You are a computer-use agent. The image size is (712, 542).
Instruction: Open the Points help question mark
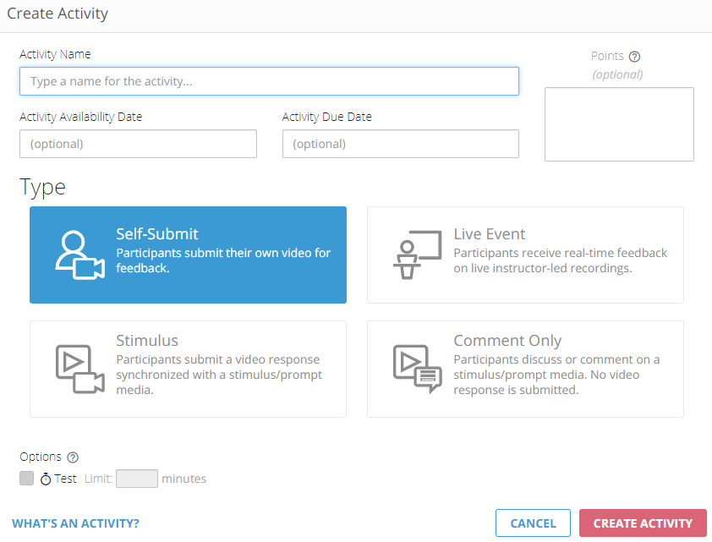[x=634, y=57]
